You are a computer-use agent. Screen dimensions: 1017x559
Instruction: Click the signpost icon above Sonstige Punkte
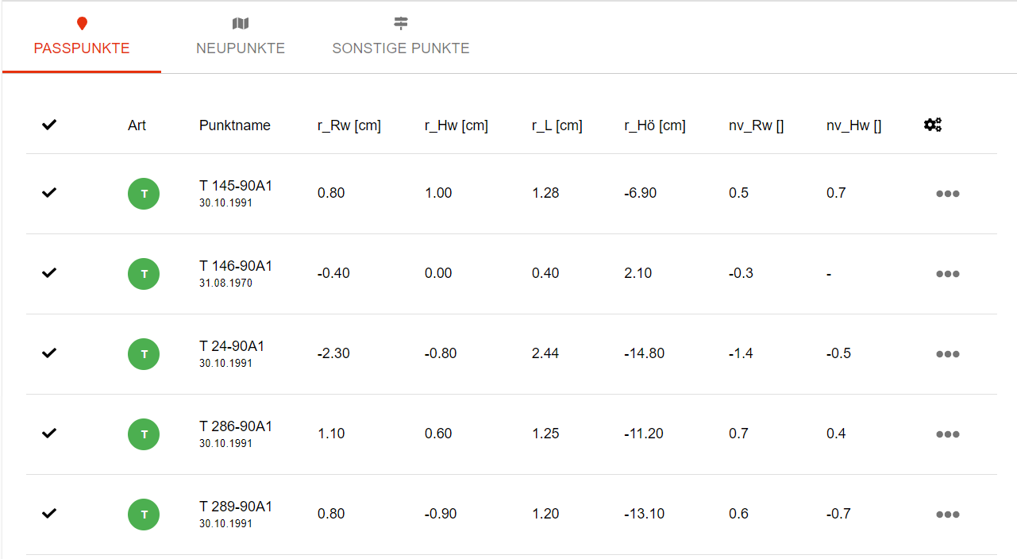point(401,24)
